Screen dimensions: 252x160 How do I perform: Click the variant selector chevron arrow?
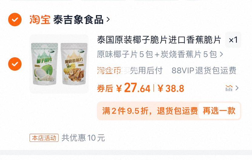221,54
